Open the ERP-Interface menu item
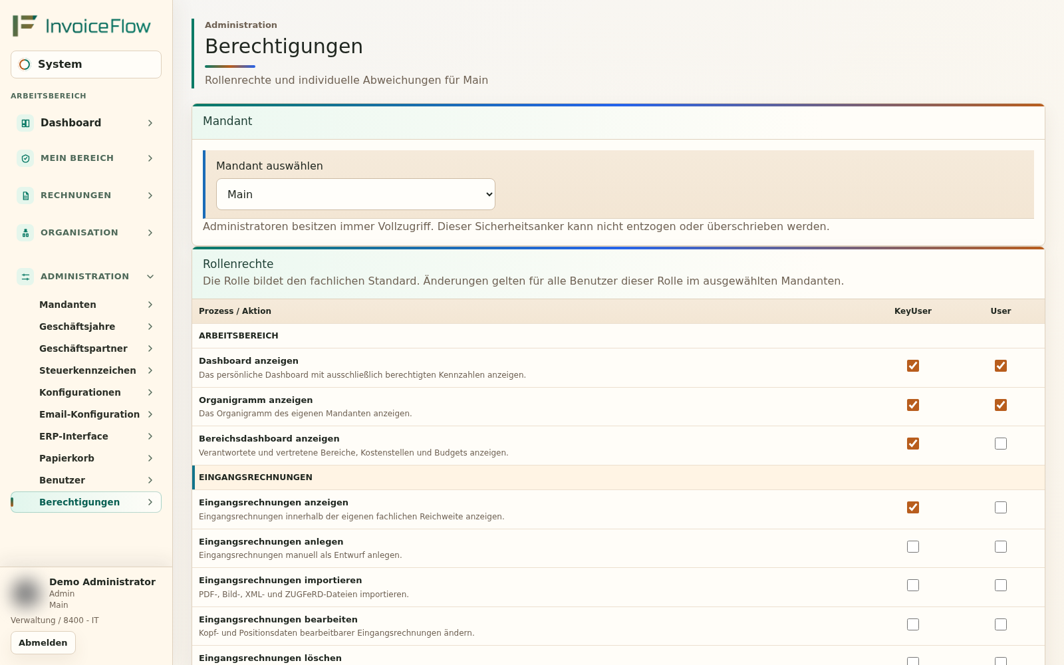This screenshot has width=1064, height=665. click(x=86, y=436)
